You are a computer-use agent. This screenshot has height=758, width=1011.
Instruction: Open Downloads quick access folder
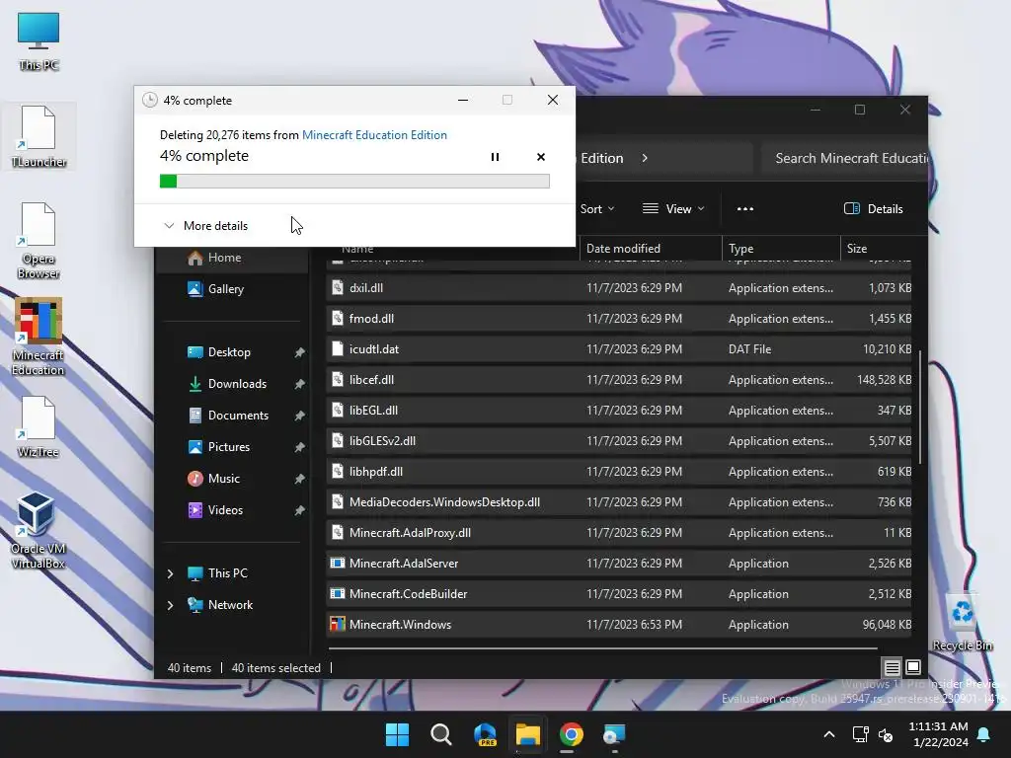click(237, 384)
